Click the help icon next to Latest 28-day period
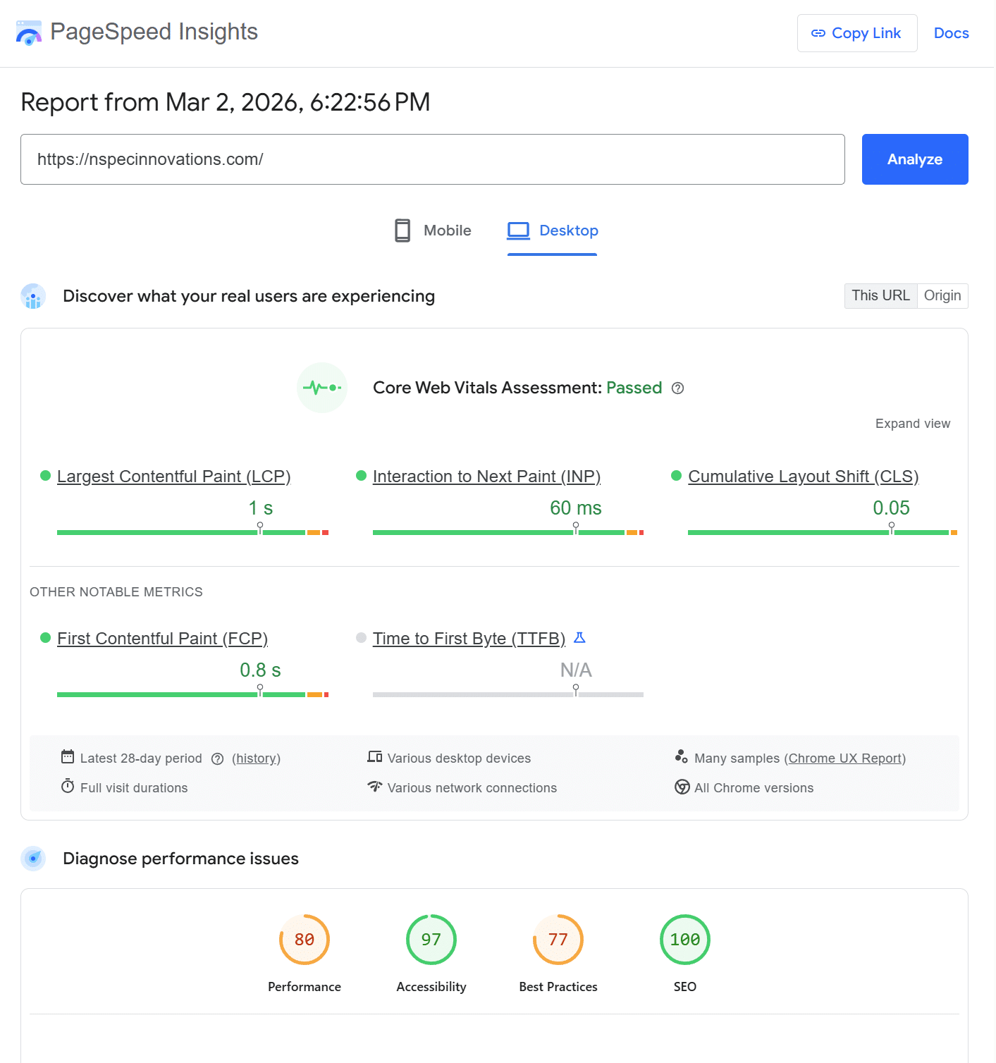The height and width of the screenshot is (1063, 996). click(218, 759)
